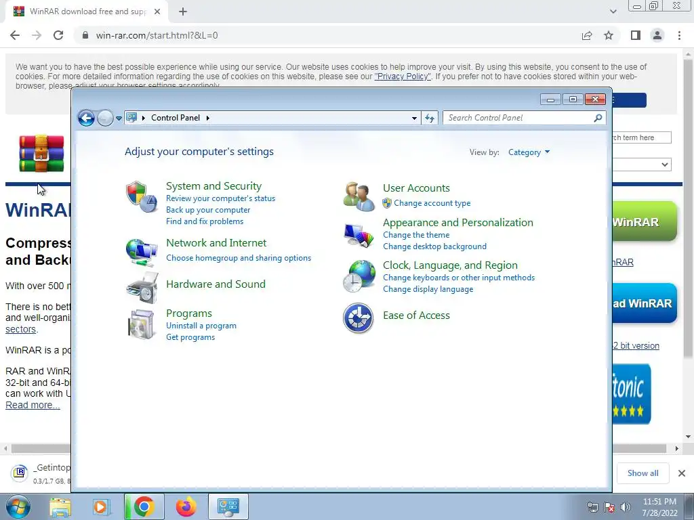Click the Network and Internet globe icon
The height and width of the screenshot is (520, 694).
coord(141,252)
